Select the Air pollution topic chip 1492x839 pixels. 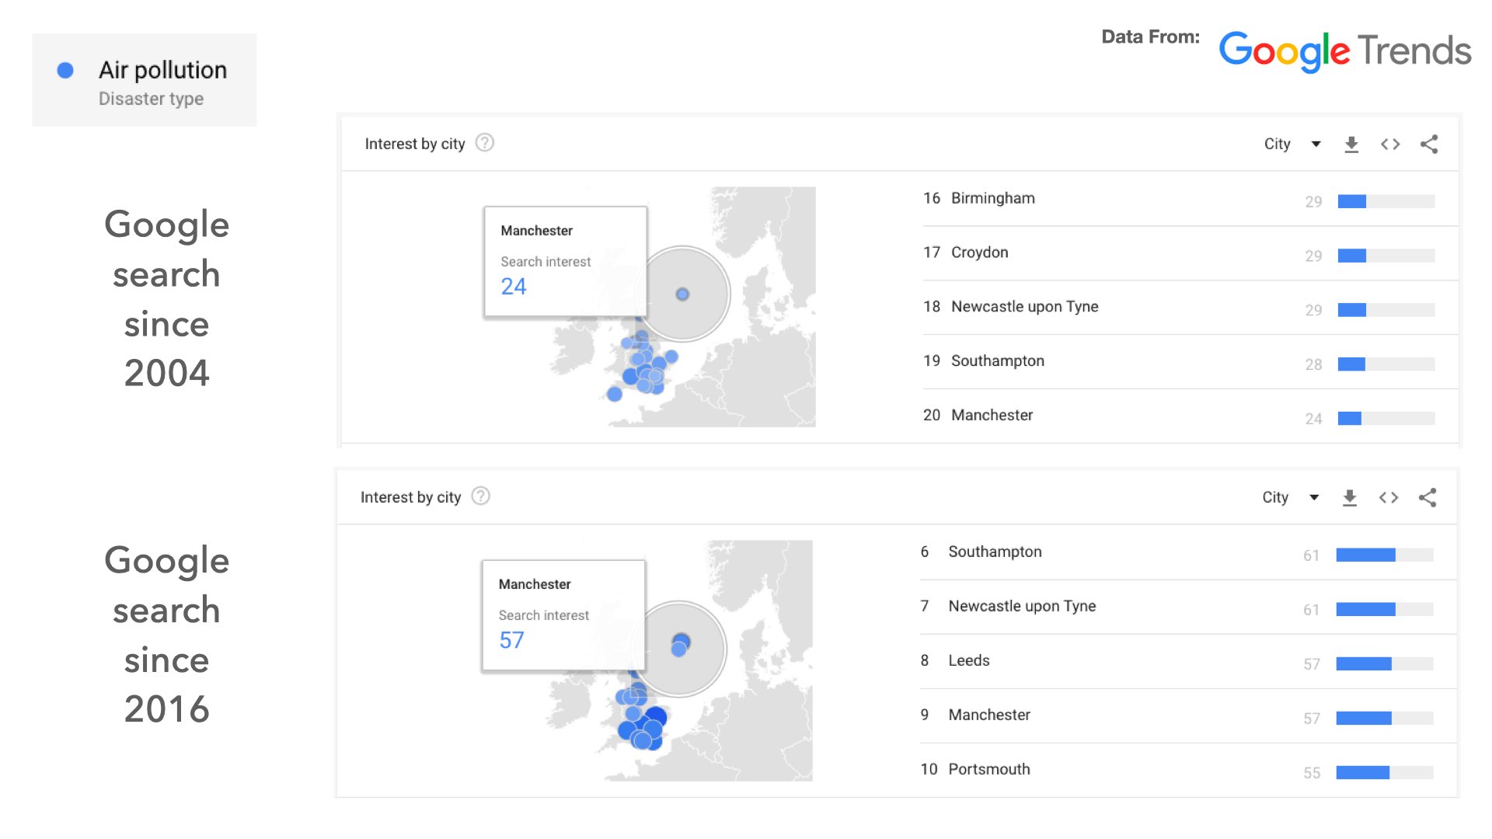[145, 80]
